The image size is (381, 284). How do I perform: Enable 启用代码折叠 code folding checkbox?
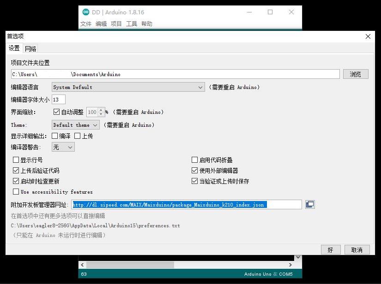(194, 160)
